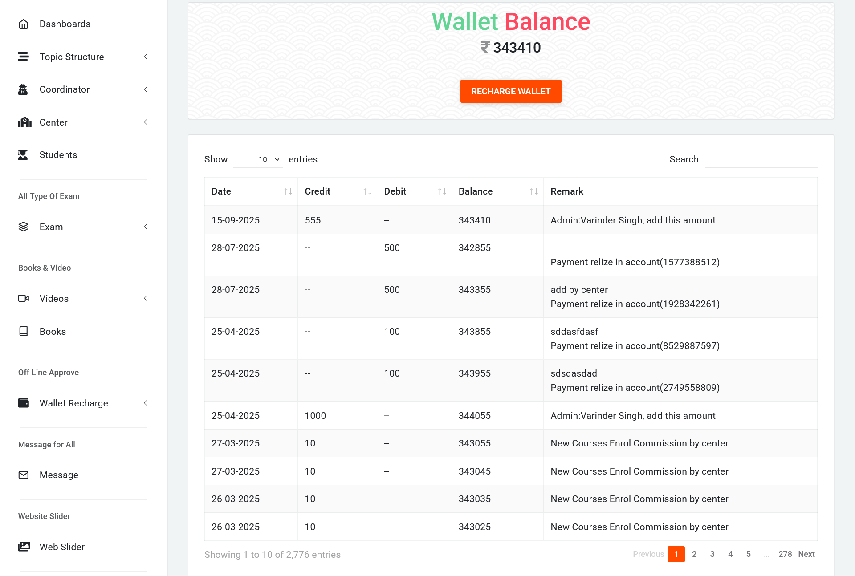Open the Message menu item
855x576 pixels.
tap(59, 475)
